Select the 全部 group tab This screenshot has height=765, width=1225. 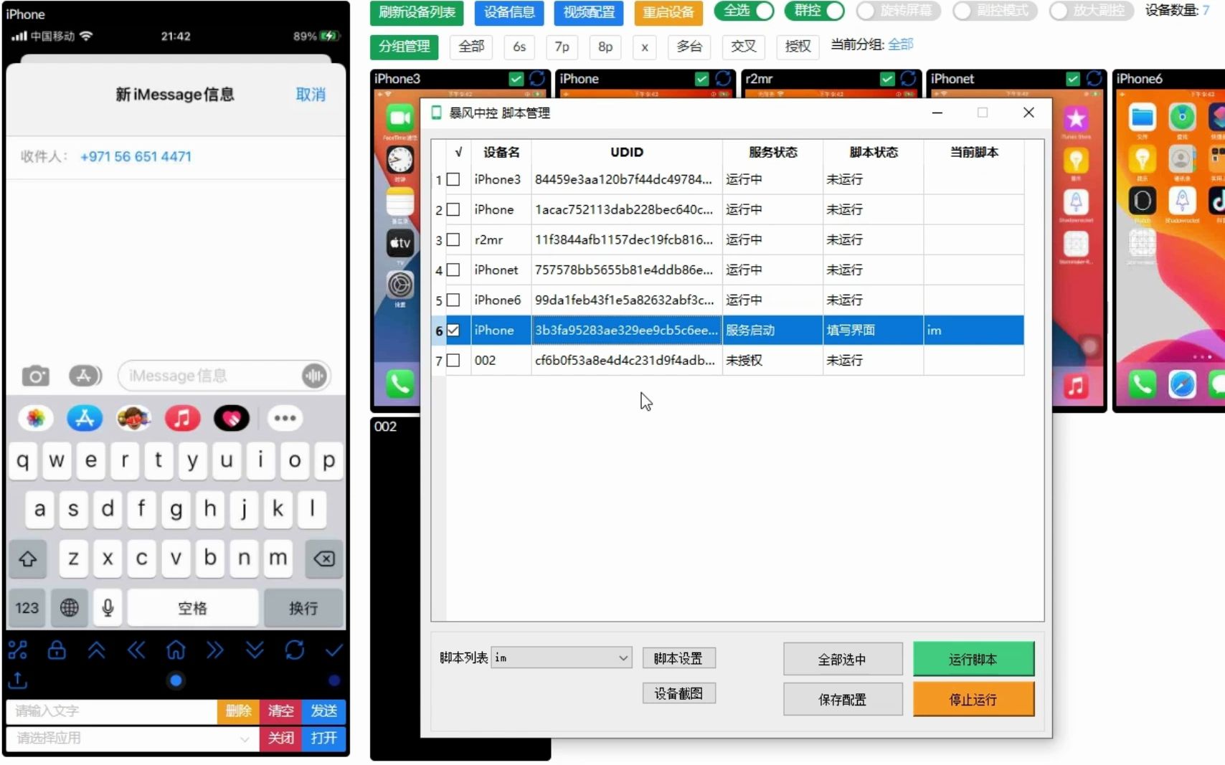click(x=471, y=47)
